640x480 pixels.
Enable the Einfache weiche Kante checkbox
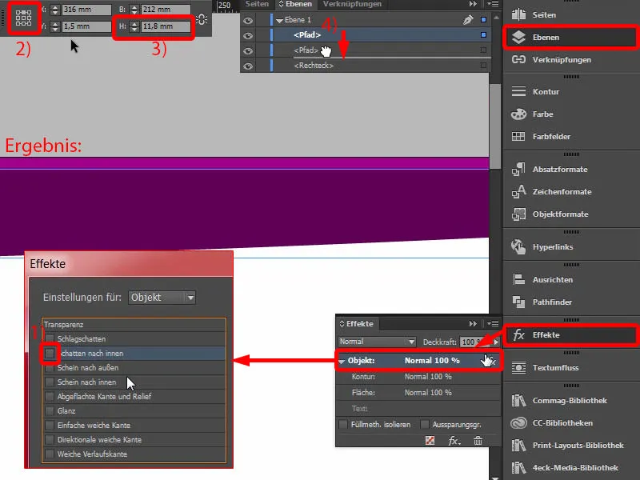50,426
